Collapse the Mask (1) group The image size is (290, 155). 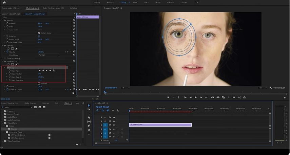(x=5, y=68)
